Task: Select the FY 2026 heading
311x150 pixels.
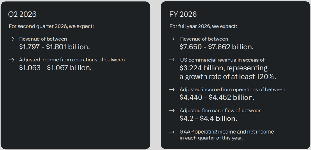Action: 183,14
